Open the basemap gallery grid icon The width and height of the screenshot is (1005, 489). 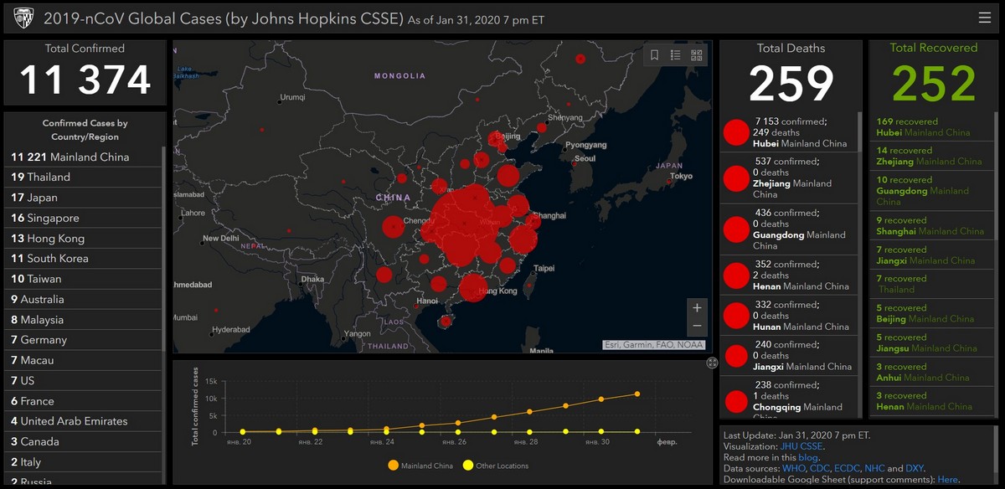point(696,55)
